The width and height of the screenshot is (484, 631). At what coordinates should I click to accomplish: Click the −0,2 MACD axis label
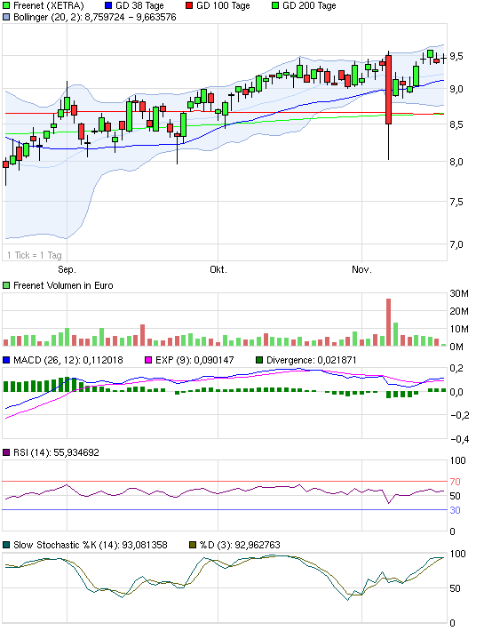click(x=459, y=416)
